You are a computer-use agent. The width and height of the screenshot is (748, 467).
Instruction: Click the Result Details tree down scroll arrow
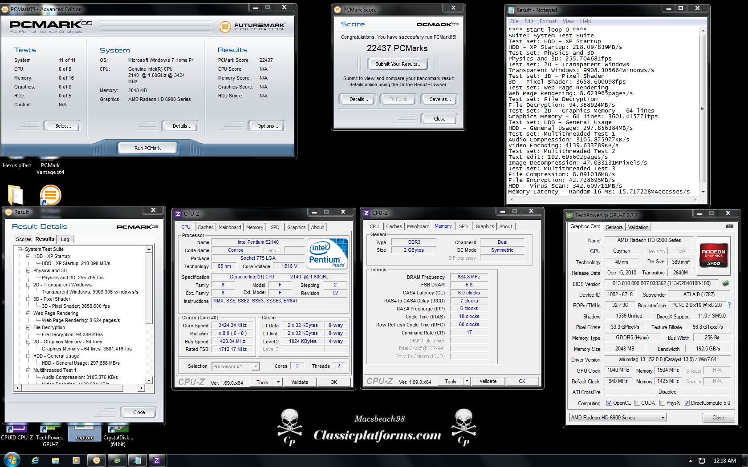(x=149, y=381)
